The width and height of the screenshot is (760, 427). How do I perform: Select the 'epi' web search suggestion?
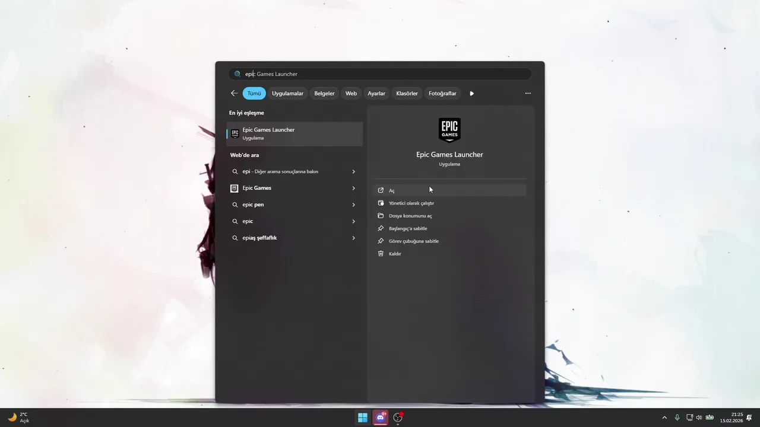click(x=294, y=171)
